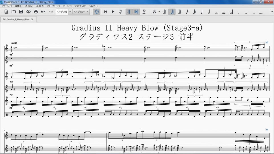
Task: Open the 追加 (Add) menu
Action: point(40,6)
